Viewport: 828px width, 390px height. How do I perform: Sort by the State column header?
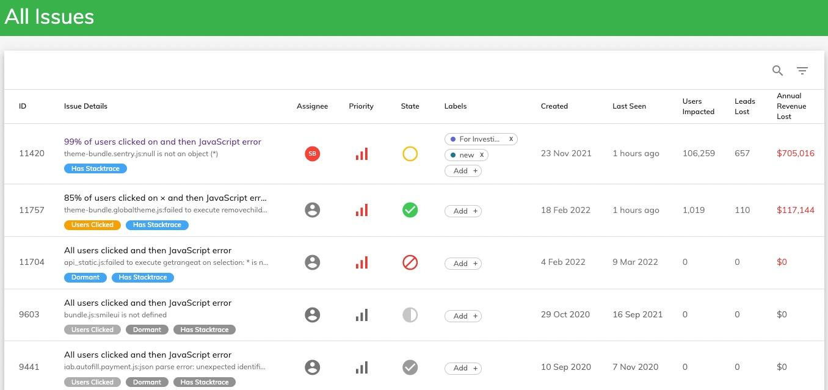tap(410, 106)
